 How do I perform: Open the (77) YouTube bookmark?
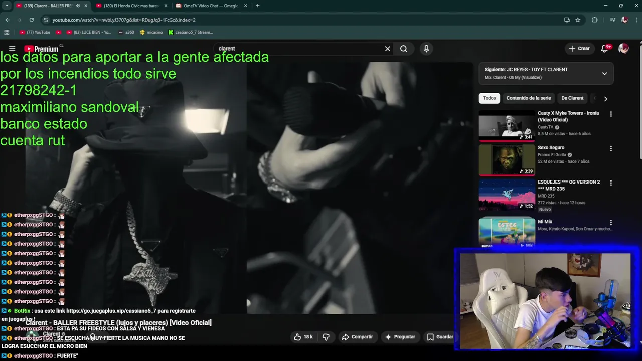pos(35,32)
